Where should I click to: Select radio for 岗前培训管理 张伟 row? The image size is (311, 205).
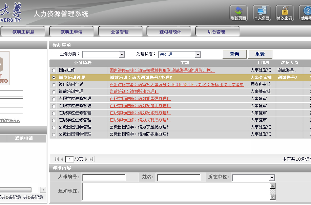pyautogui.click(x=54, y=92)
